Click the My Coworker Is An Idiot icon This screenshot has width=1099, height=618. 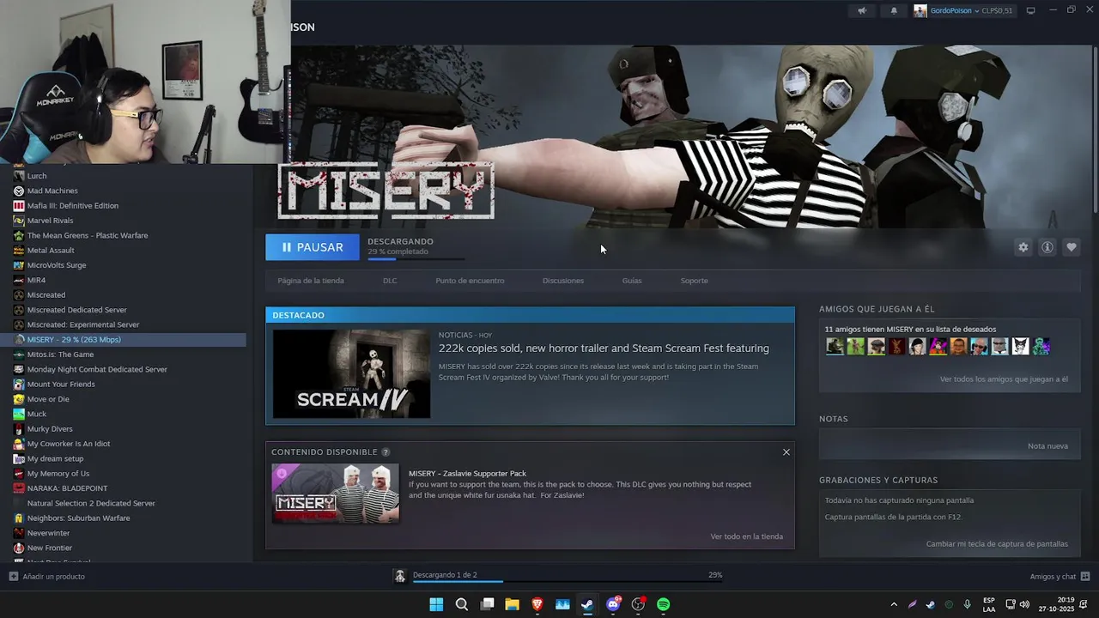pyautogui.click(x=19, y=444)
